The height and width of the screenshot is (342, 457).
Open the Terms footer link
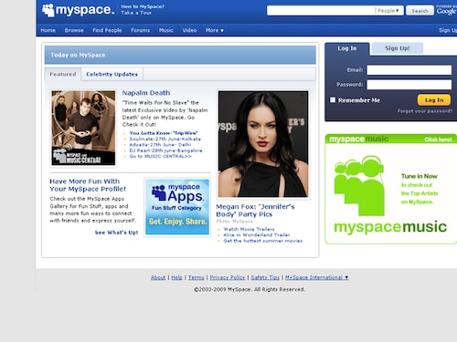(197, 277)
